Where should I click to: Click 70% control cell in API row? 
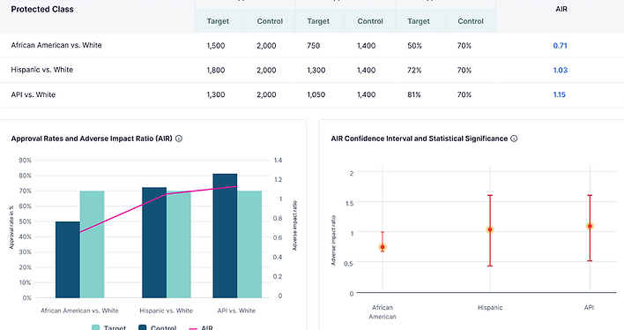click(x=464, y=95)
